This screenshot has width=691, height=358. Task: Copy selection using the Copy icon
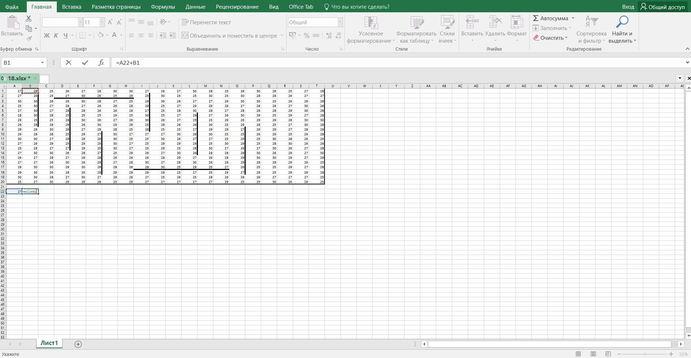pyautogui.click(x=29, y=28)
